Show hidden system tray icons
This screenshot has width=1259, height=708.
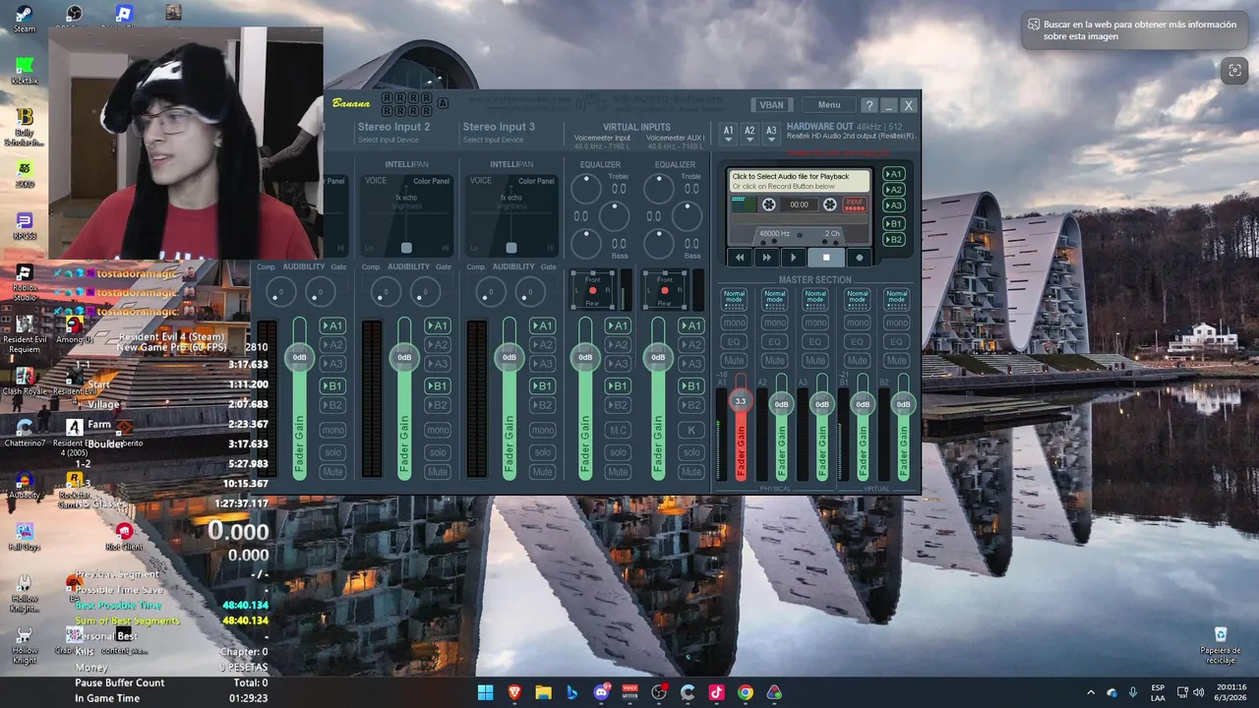tap(1090, 692)
